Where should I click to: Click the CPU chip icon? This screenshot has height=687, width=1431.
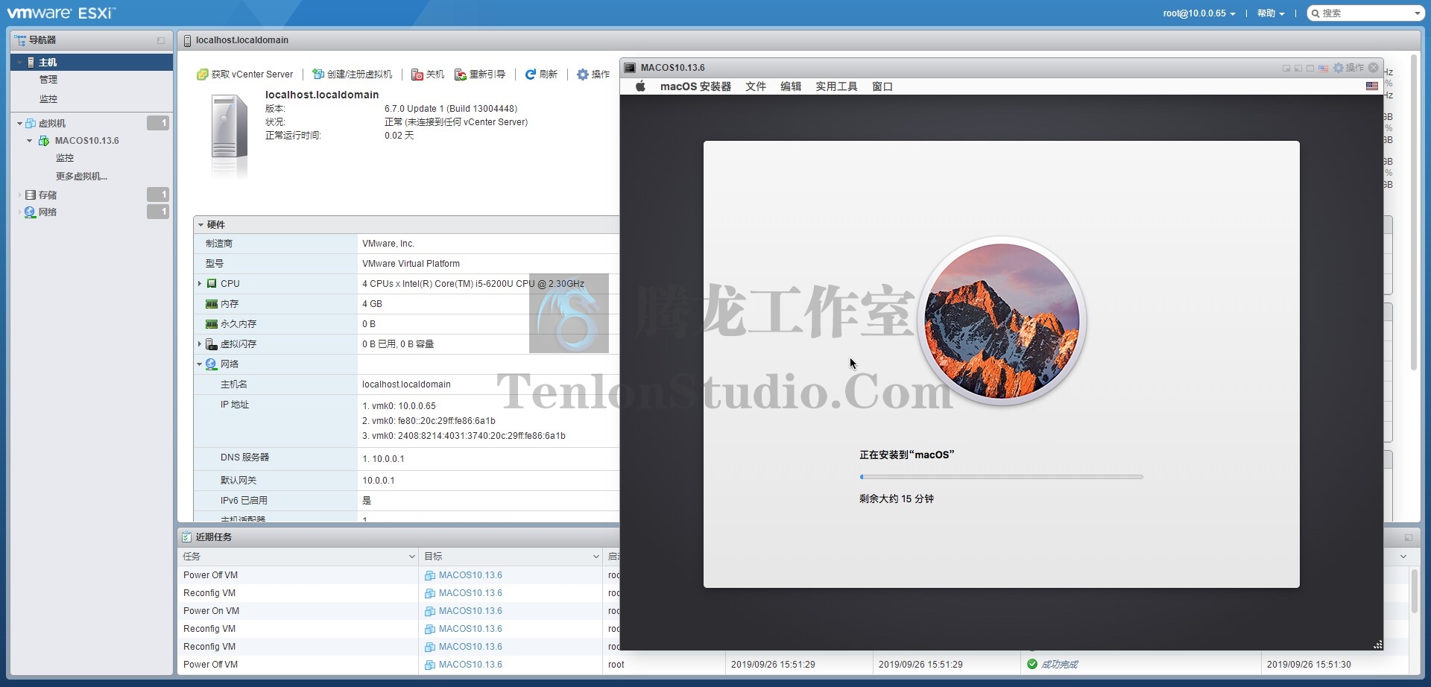point(212,284)
